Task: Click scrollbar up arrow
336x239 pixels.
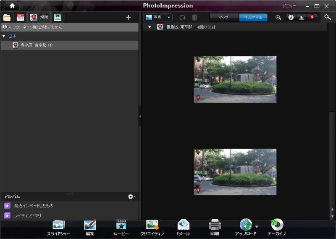Action: 332,209
